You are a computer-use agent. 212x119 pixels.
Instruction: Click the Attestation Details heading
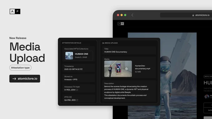click(72, 43)
